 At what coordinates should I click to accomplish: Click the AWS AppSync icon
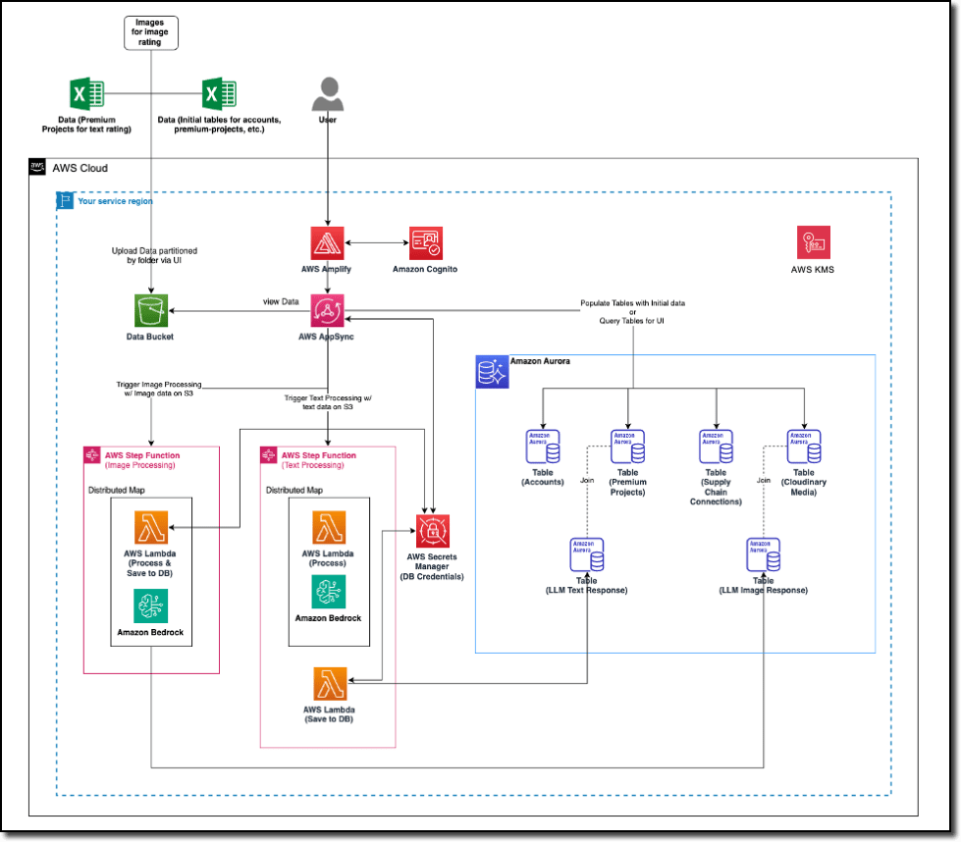pos(328,311)
